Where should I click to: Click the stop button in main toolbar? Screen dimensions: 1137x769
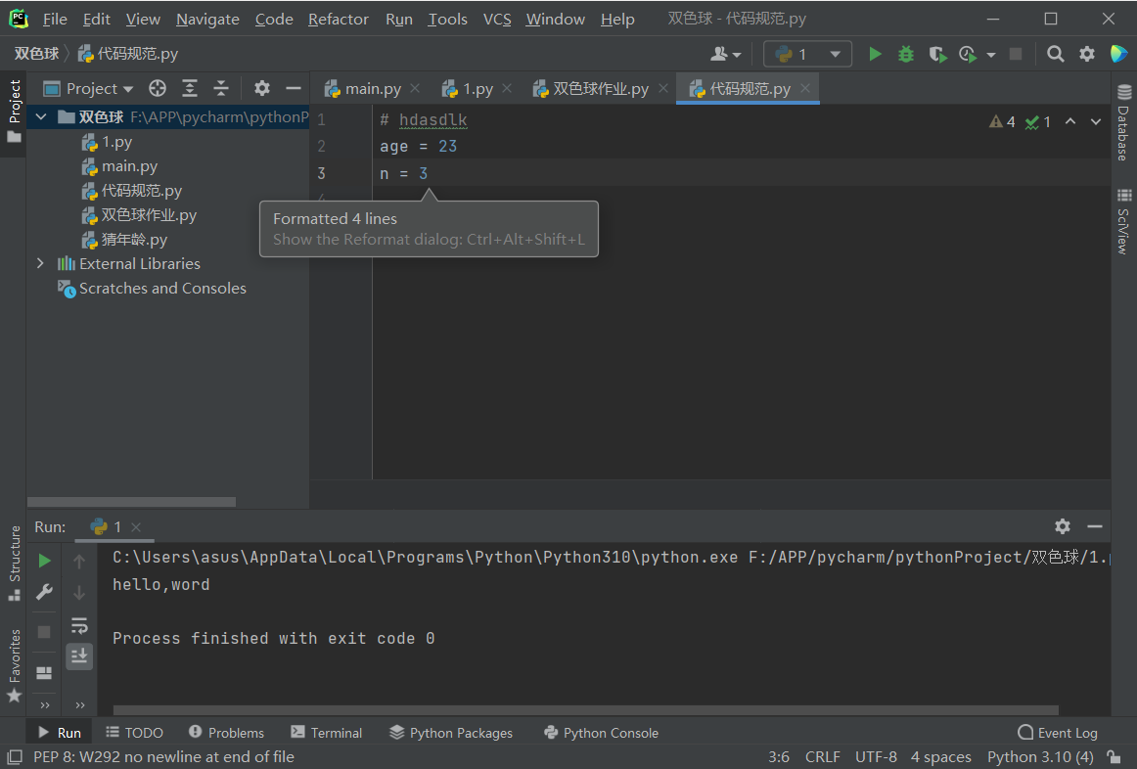(1016, 54)
